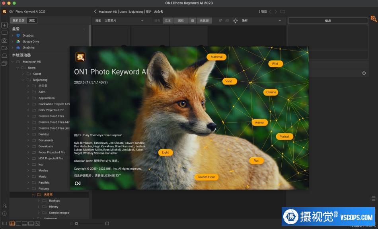Click the folder-with-arrow icon in left sidebar

[x=4, y=48]
